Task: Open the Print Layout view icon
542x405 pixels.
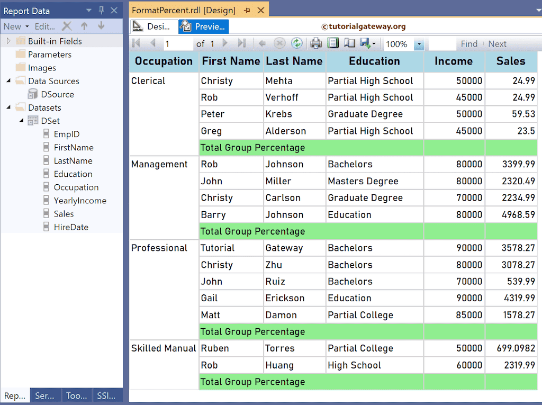Action: point(333,43)
